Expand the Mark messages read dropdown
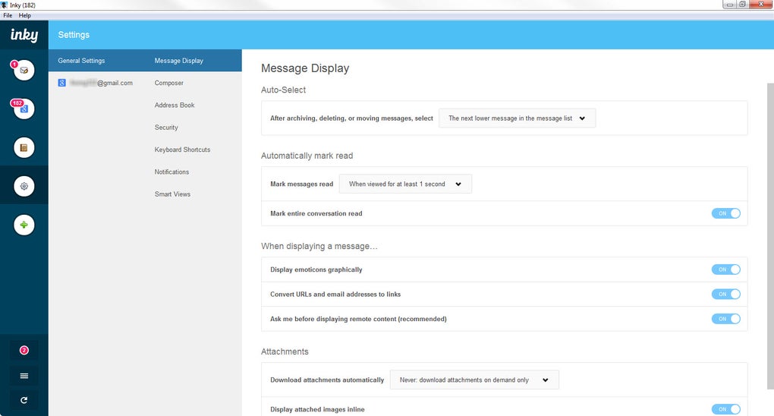This screenshot has height=416, width=774. point(405,184)
